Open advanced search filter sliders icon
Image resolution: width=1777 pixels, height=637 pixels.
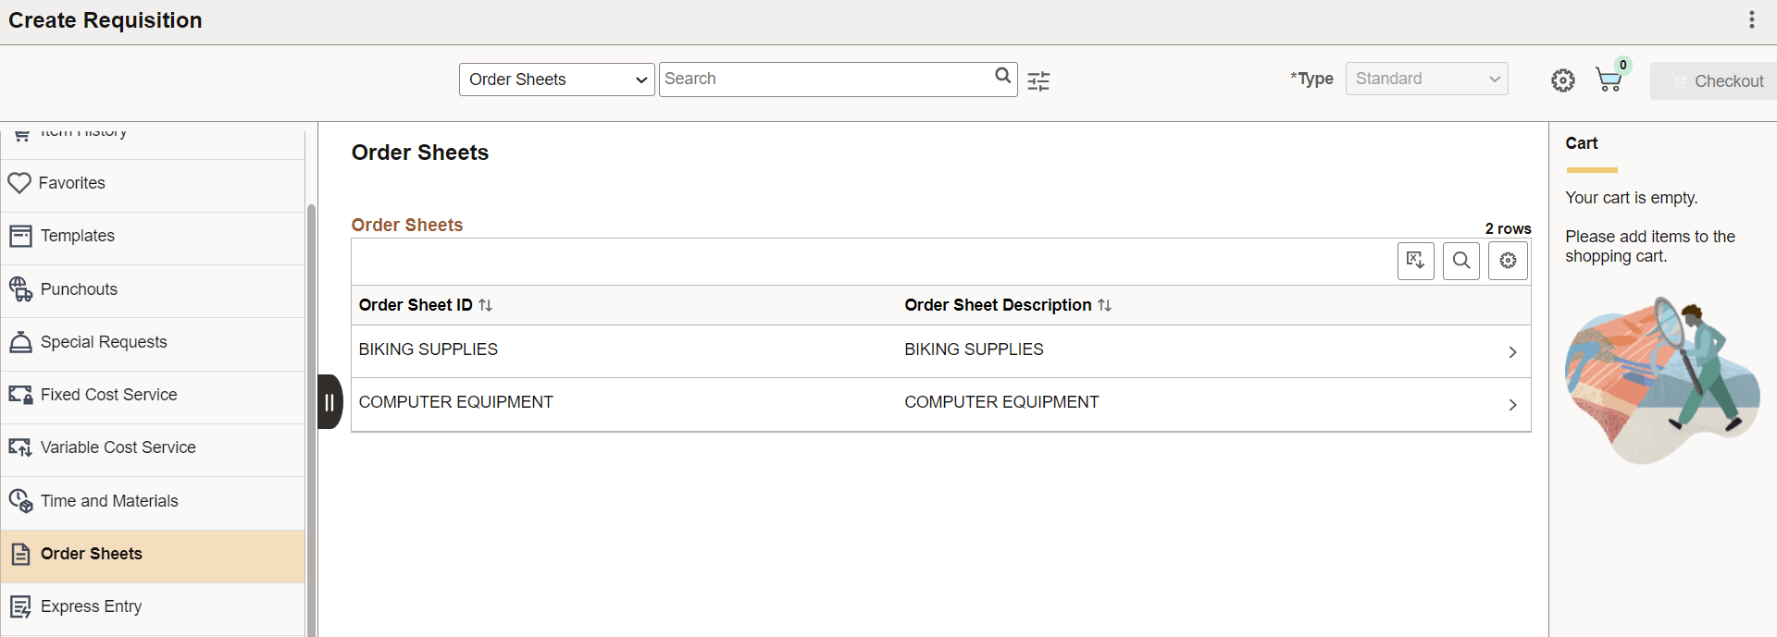(1038, 80)
